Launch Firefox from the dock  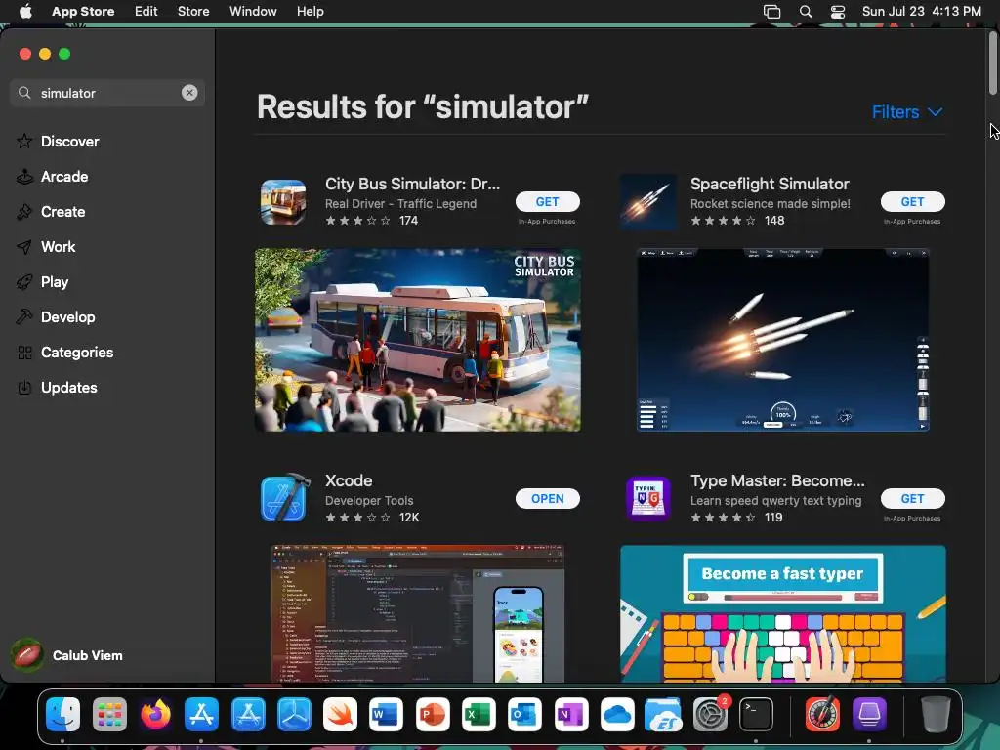coord(155,714)
